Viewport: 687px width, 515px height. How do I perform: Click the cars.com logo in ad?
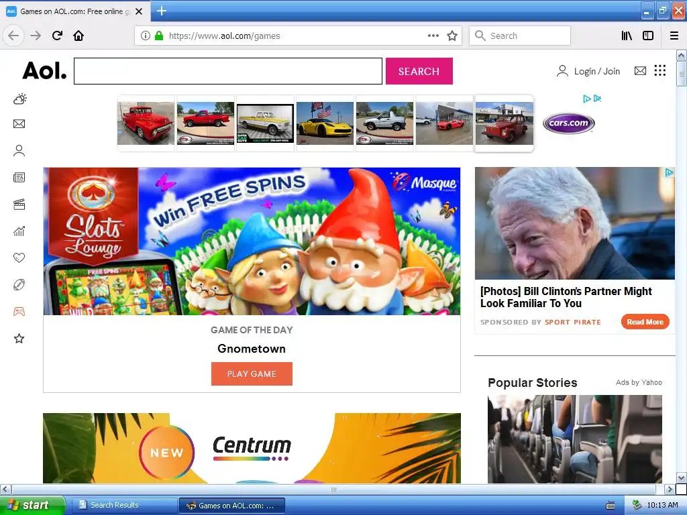(569, 123)
